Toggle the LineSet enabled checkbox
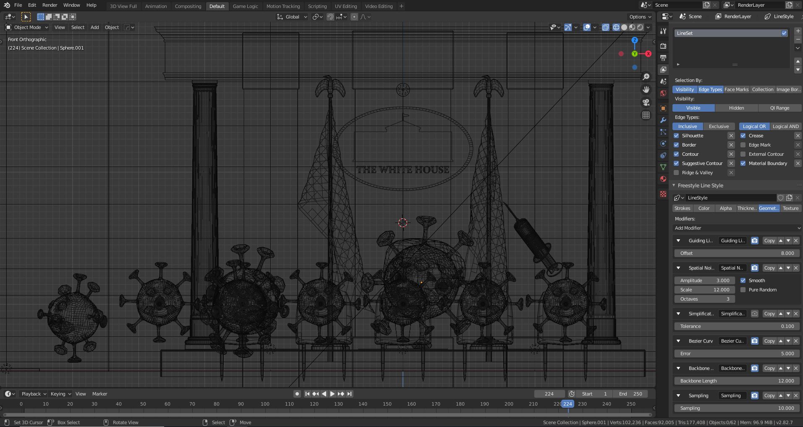Screen dimensions: 803x427 click(x=784, y=33)
